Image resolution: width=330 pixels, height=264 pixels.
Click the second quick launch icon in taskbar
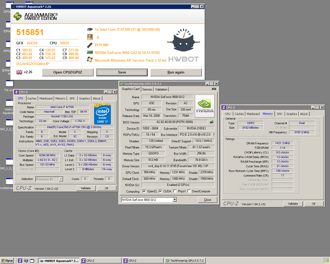[26, 261]
